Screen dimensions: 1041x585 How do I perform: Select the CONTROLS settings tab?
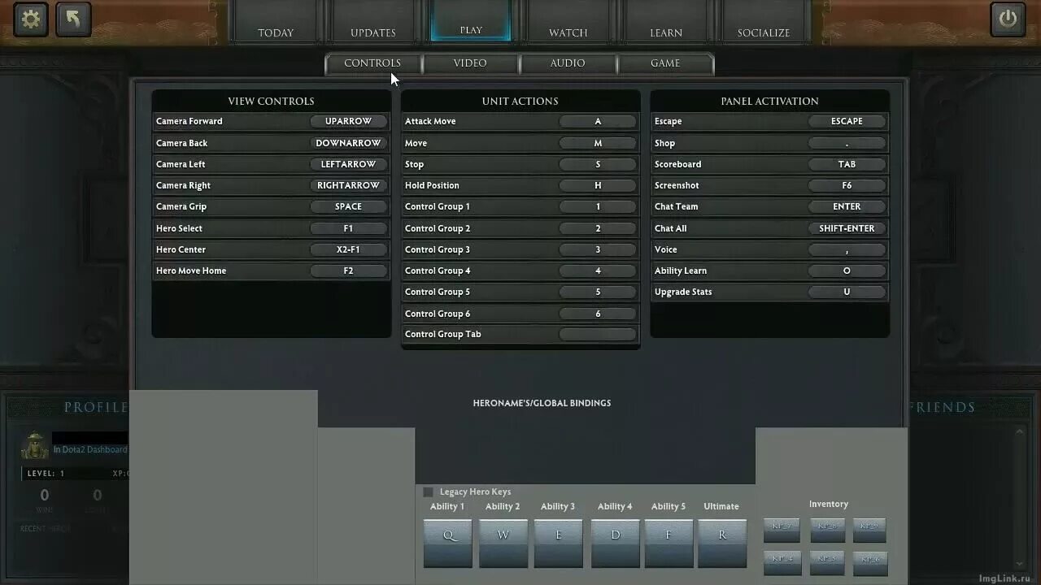[372, 63]
